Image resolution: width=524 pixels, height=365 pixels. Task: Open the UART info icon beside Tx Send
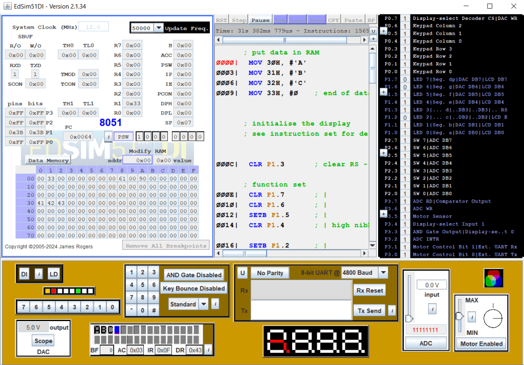tap(391, 310)
